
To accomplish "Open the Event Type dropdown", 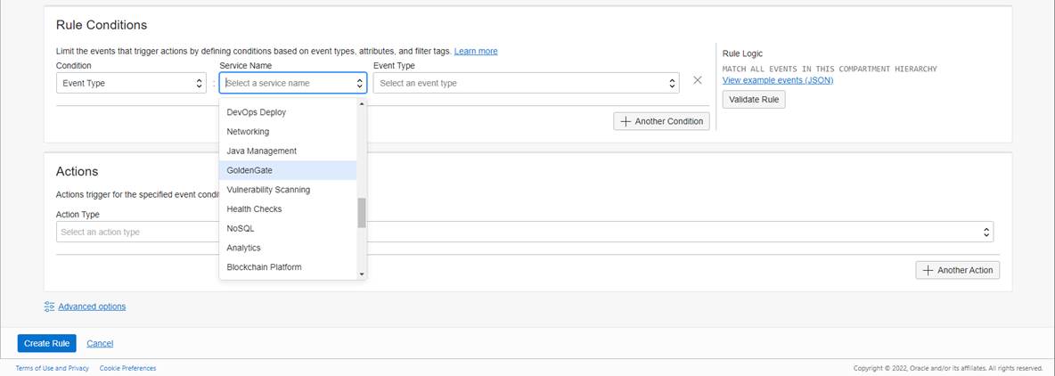I will [x=526, y=83].
